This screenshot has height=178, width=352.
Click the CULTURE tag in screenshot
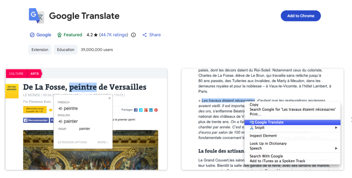16,74
